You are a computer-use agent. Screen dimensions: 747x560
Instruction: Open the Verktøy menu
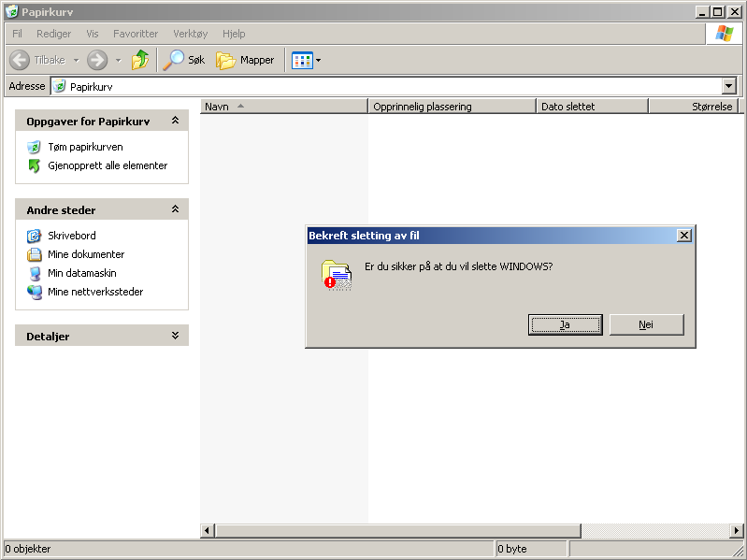tap(190, 34)
